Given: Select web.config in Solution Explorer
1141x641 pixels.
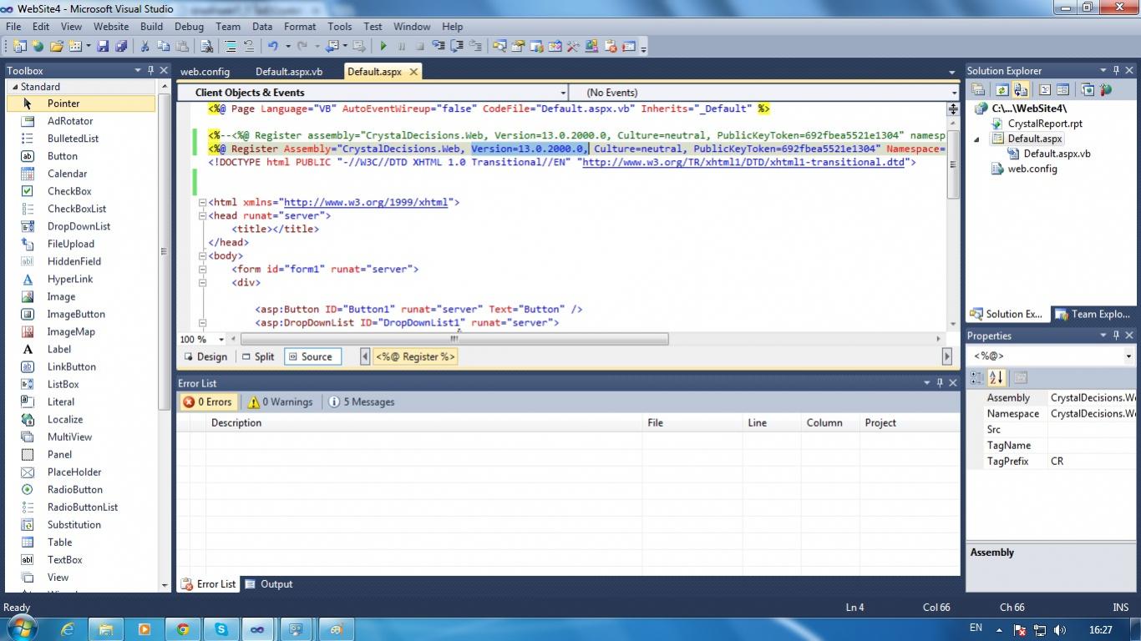Looking at the screenshot, I should 1032,169.
